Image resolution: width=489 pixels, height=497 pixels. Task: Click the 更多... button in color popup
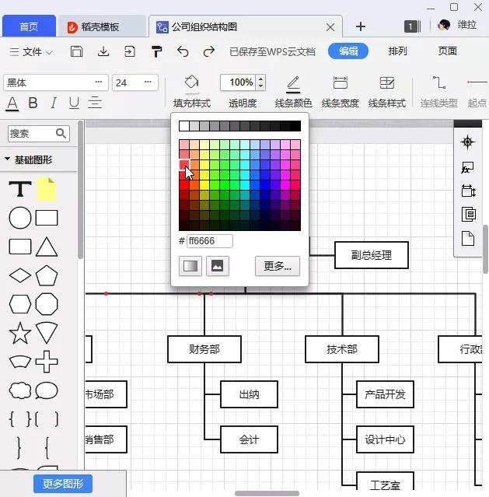(x=278, y=266)
